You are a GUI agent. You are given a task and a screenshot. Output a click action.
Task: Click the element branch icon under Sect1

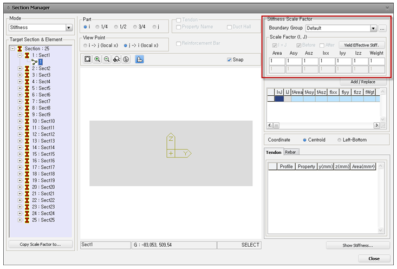click(34, 62)
